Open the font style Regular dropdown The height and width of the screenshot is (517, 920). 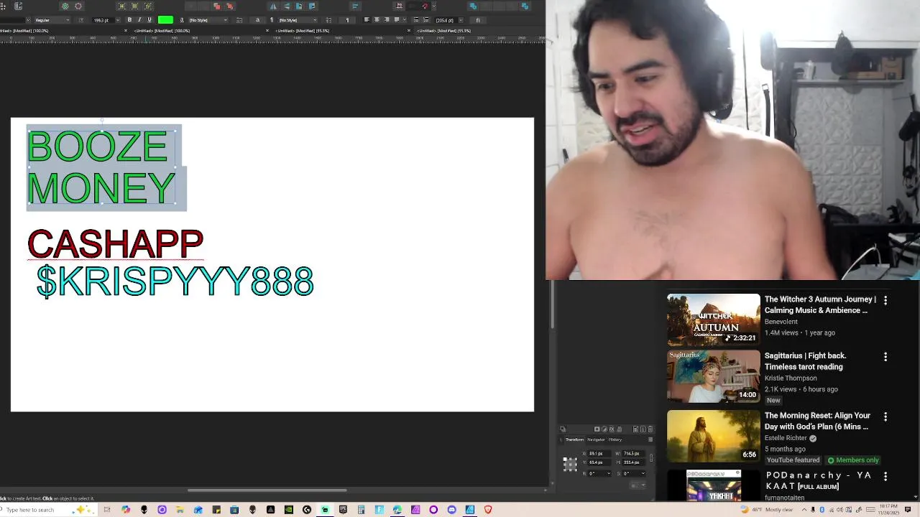point(51,19)
